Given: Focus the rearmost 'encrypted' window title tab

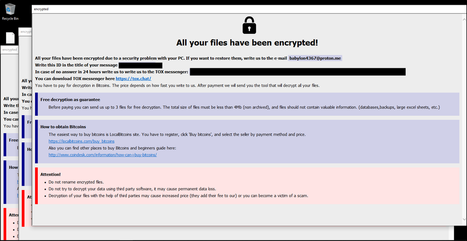Looking at the screenshot, I should click(8, 49).
